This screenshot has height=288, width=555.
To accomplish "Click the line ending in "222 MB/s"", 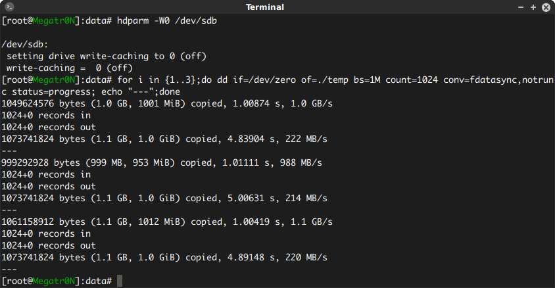I will 164,139.
